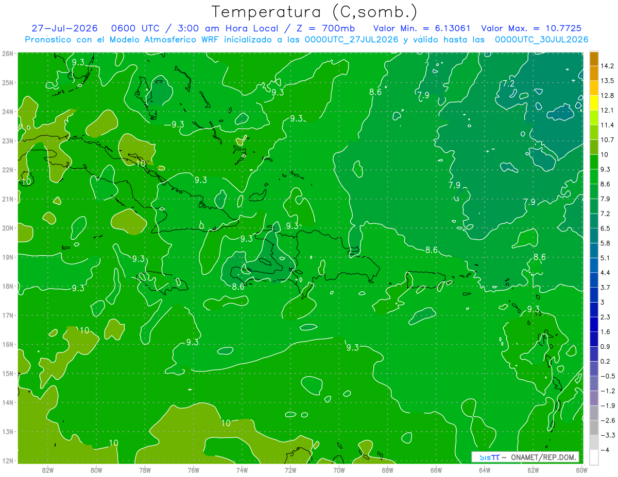The height and width of the screenshot is (477, 618).
Task: Click the 78W longitude axis label
Action: coord(145,469)
